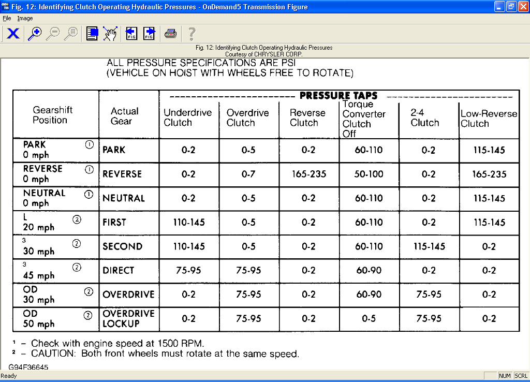This screenshot has height=382, width=530.
Task: Open the File menu
Action: click(x=7, y=18)
